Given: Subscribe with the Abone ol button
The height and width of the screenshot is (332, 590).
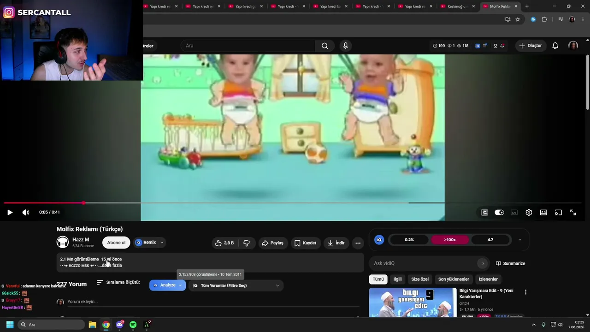Looking at the screenshot, I should [116, 243].
